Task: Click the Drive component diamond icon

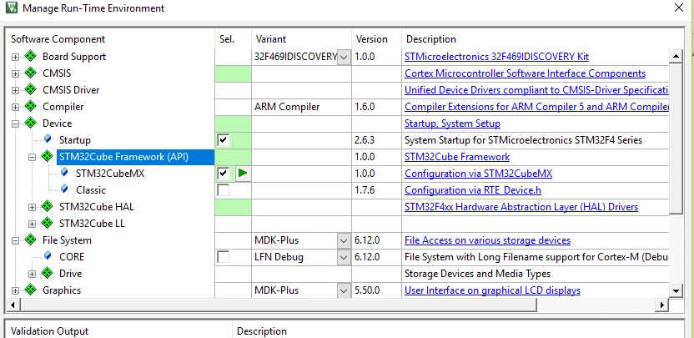Action: pyautogui.click(x=47, y=274)
